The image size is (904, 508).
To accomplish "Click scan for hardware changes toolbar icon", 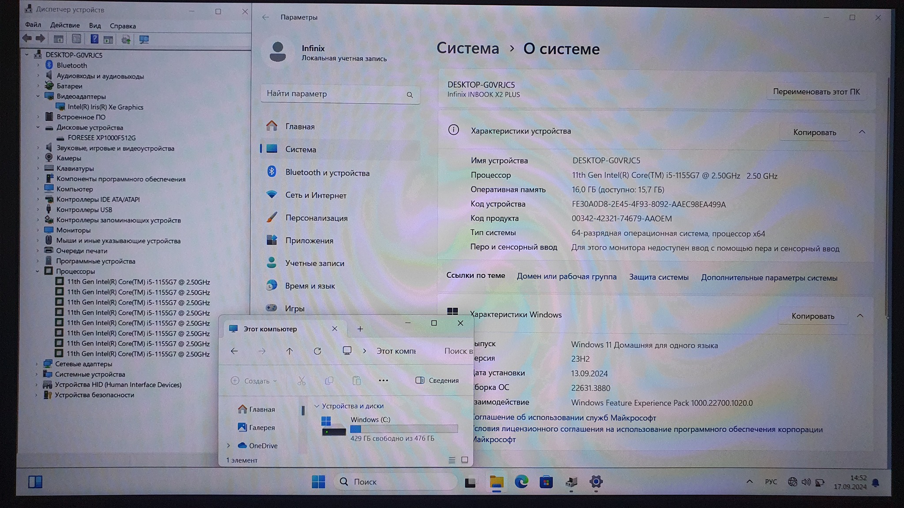I will (x=144, y=40).
